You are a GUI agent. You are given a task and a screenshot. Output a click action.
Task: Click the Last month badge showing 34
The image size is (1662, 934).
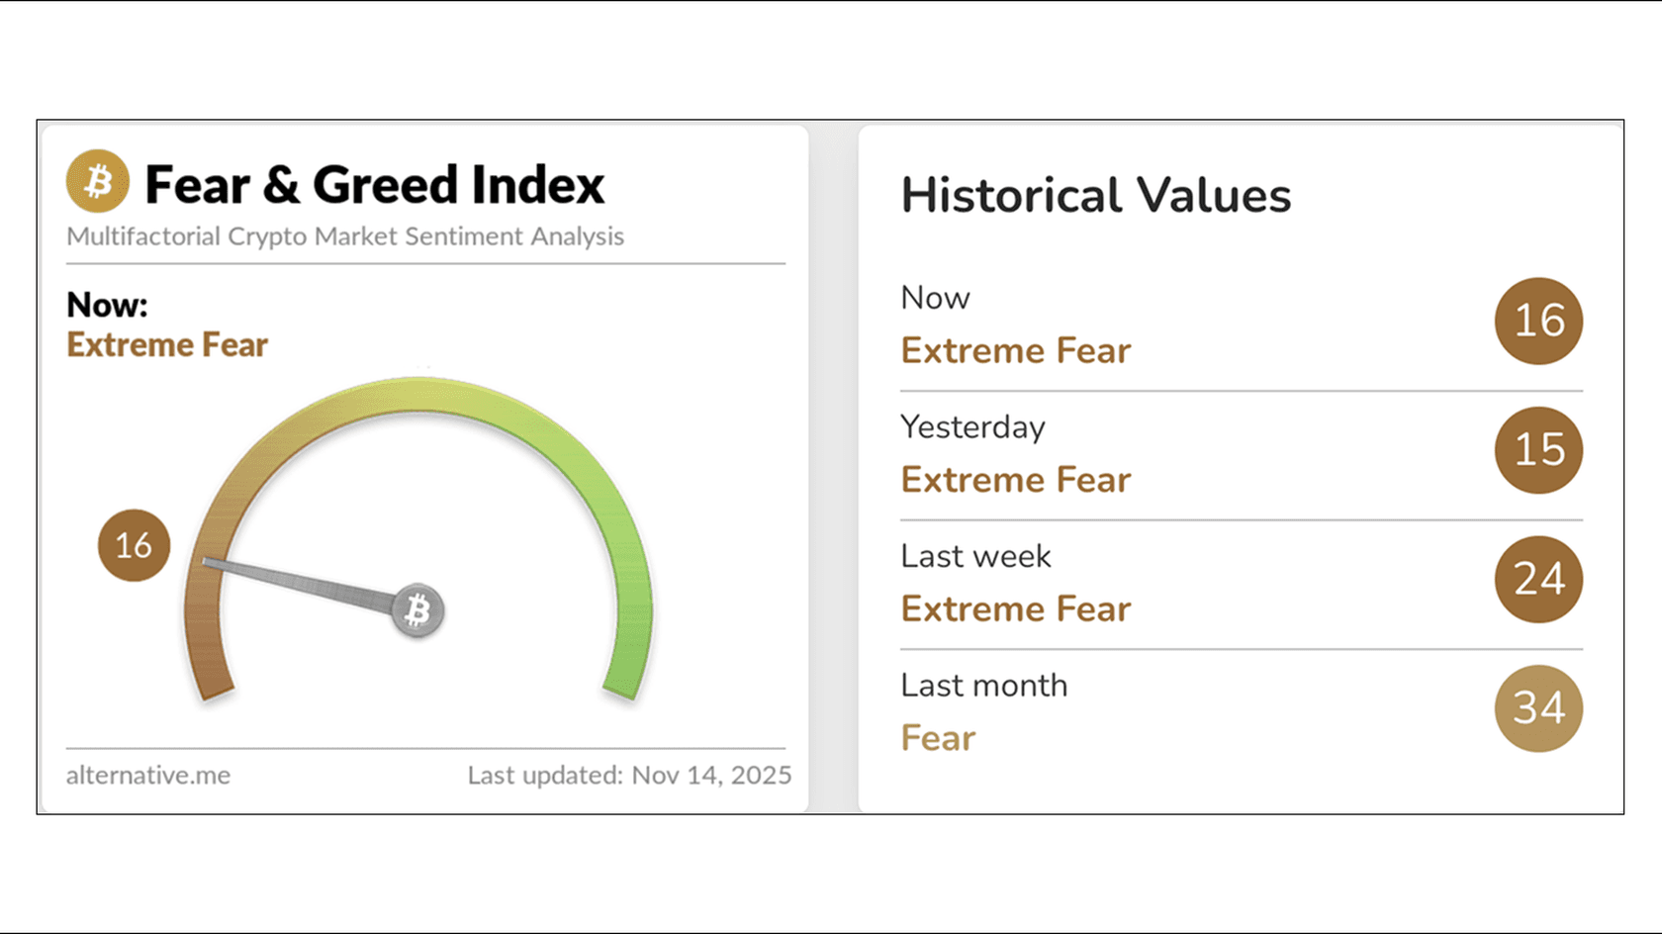[x=1538, y=708]
